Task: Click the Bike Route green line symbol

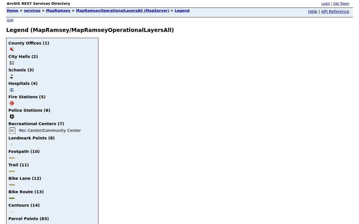Action: coord(12,198)
